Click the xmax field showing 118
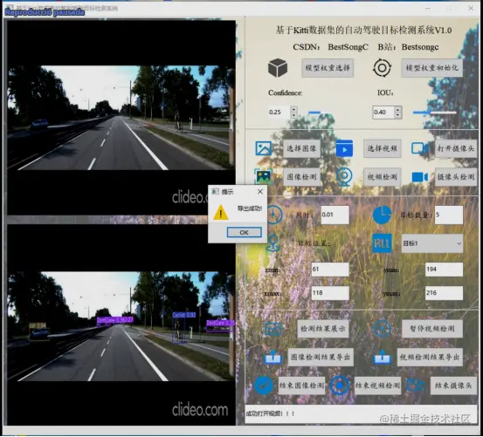 tap(330, 293)
